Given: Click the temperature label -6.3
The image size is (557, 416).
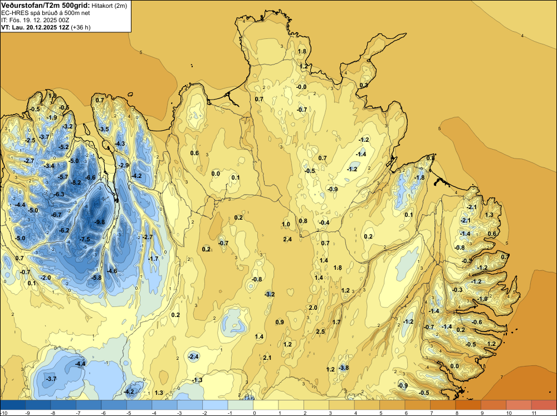Looking at the screenshot, I should click(58, 194).
